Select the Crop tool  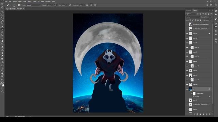coord(2,23)
